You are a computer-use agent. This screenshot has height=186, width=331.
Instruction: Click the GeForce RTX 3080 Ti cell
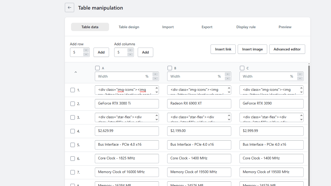pyautogui.click(x=127, y=104)
